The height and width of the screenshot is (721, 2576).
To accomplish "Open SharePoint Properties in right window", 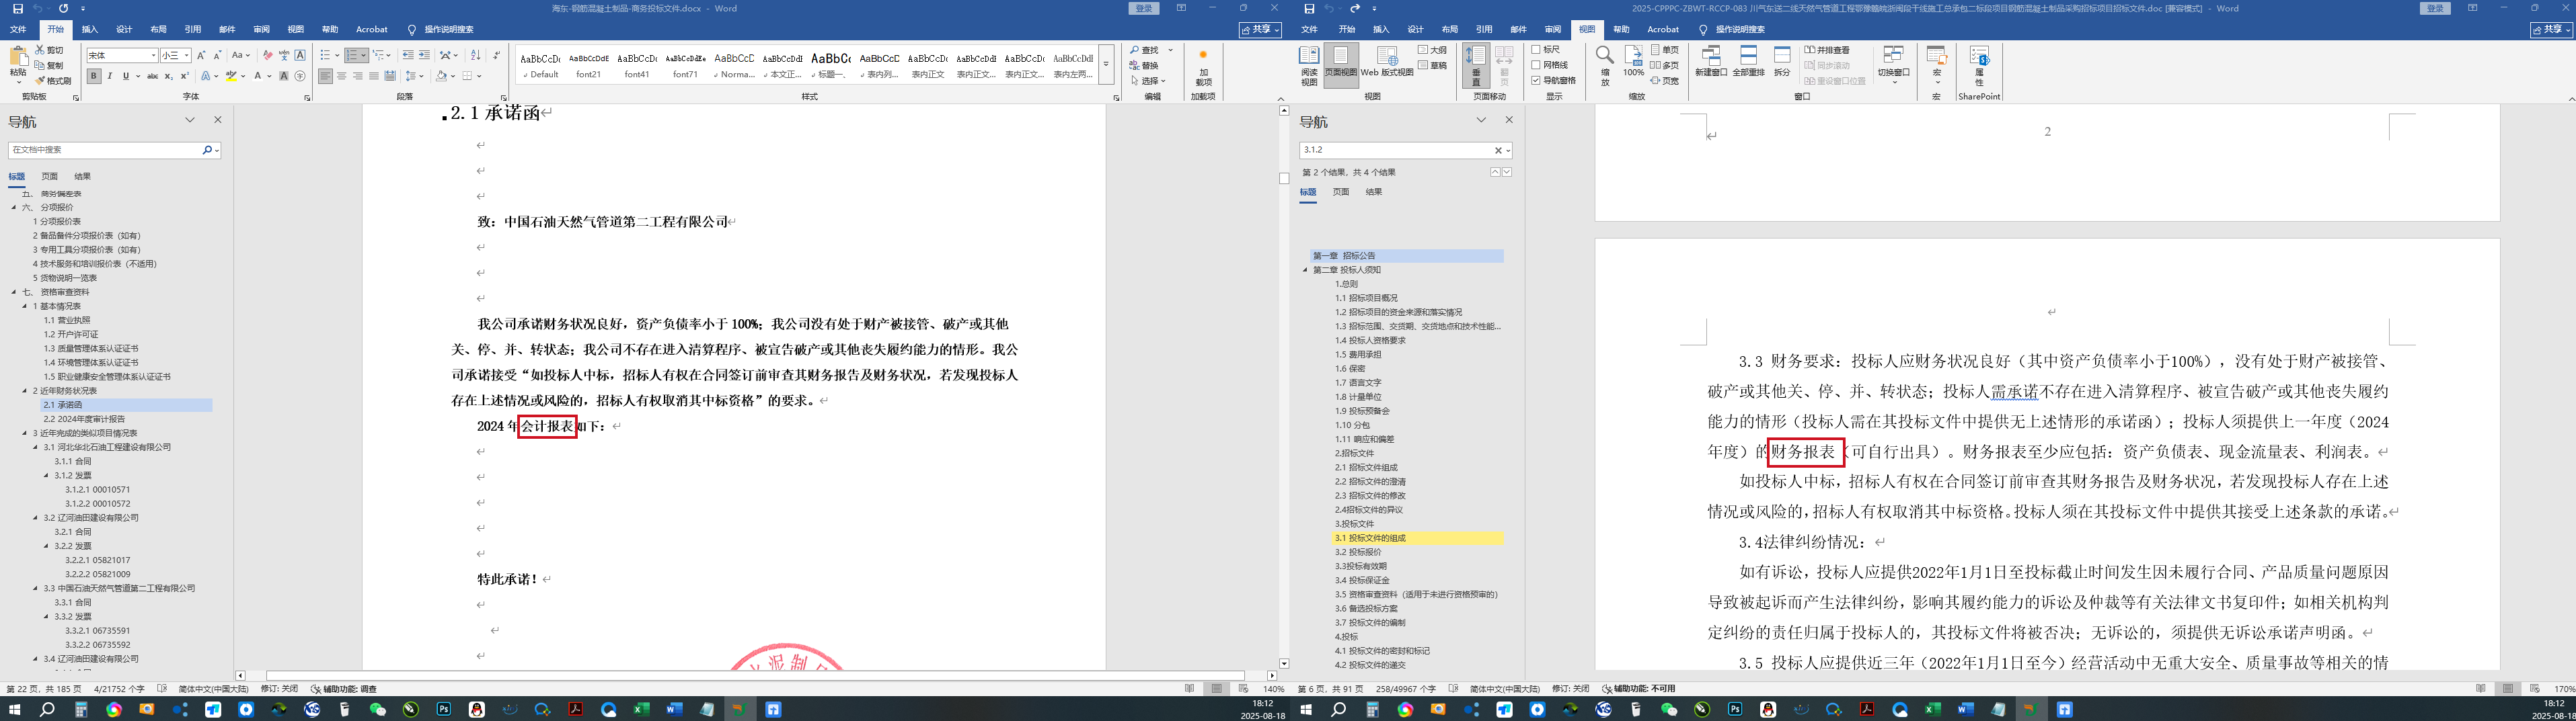I will pyautogui.click(x=1979, y=66).
